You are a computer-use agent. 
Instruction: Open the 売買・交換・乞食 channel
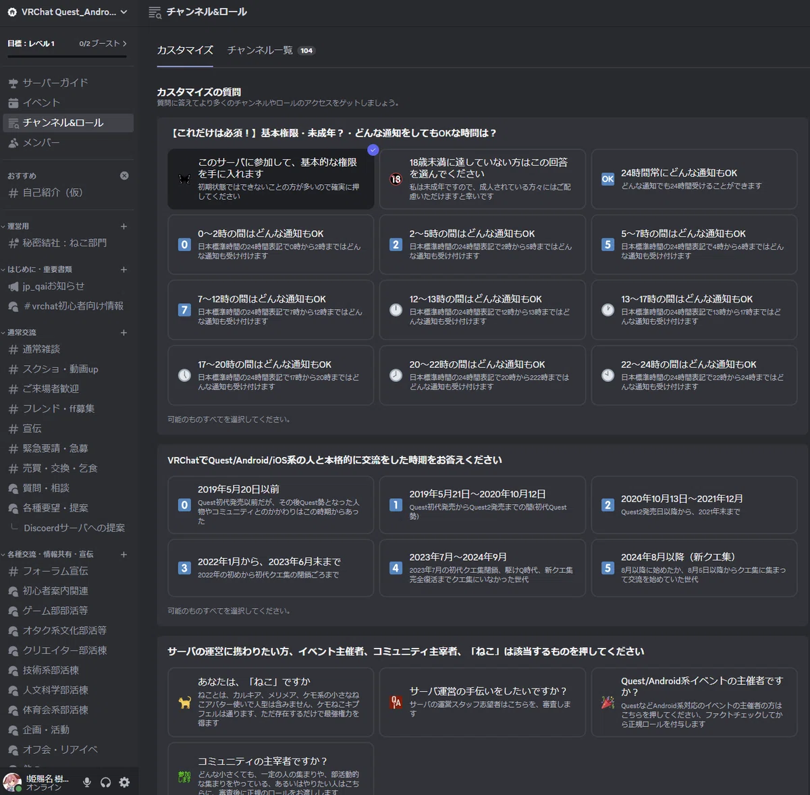point(68,468)
